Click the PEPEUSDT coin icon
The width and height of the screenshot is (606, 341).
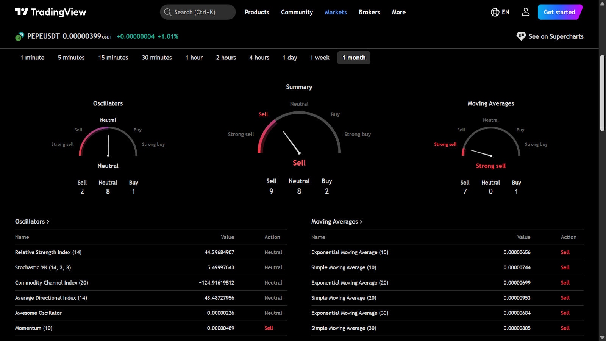tap(20, 36)
